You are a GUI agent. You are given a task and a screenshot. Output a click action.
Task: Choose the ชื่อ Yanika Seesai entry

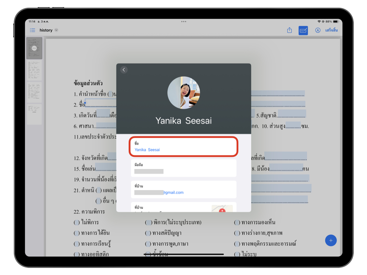(183, 146)
